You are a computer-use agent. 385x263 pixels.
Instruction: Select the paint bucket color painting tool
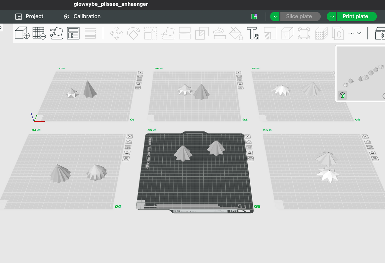click(x=236, y=33)
